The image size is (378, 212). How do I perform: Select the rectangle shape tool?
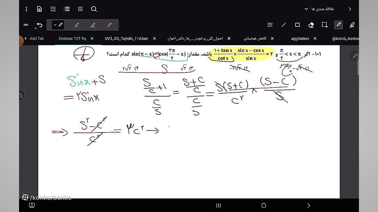tap(297, 25)
